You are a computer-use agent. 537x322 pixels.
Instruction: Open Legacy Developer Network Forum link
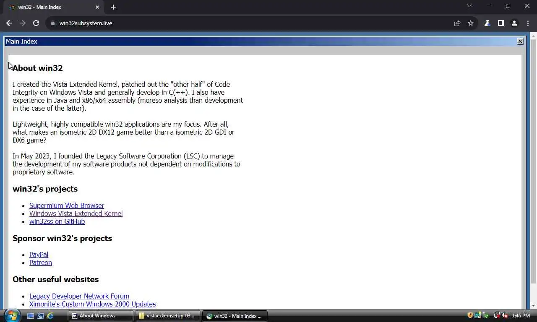[x=79, y=296]
